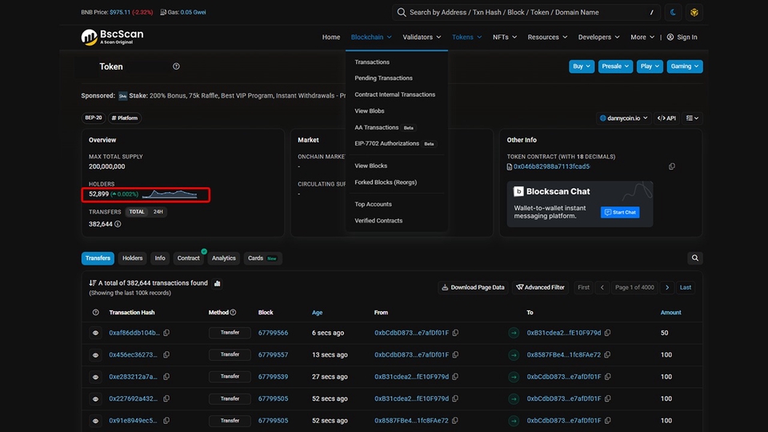Click the Sign In link
The image size is (768, 432).
coord(682,38)
